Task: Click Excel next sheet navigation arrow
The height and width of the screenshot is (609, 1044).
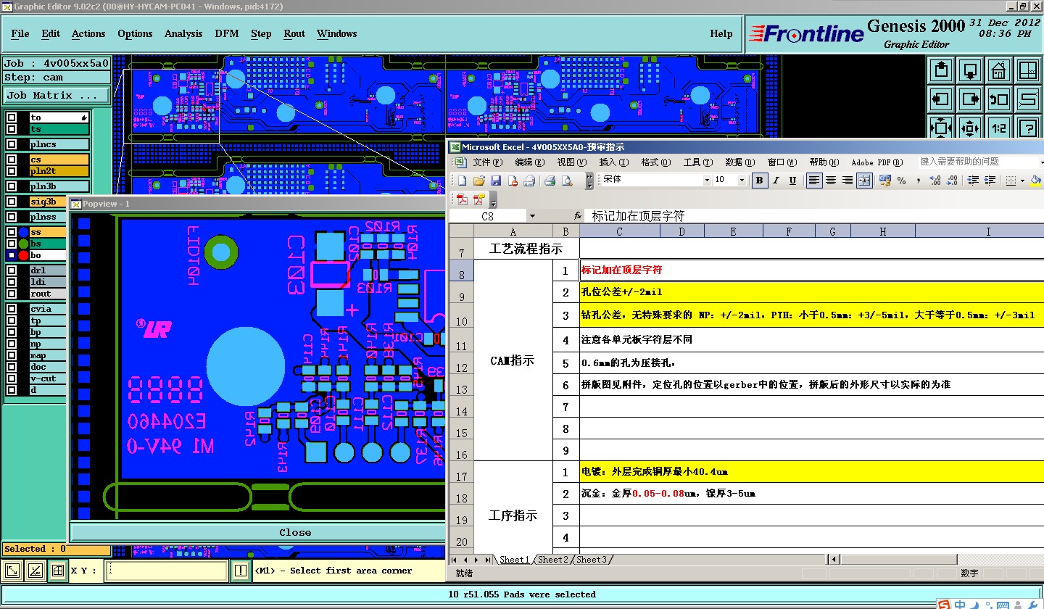Action: point(476,560)
